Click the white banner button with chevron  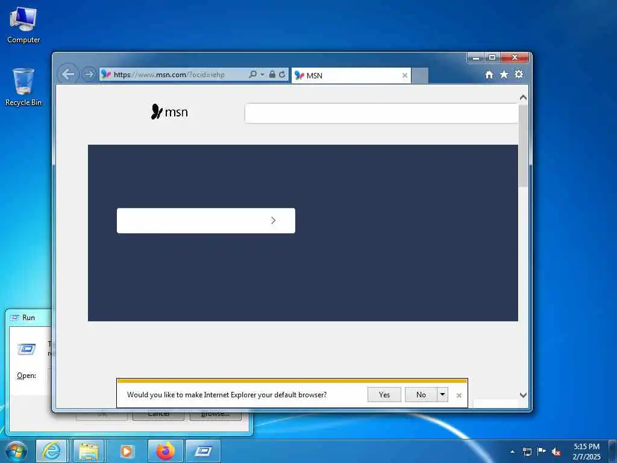[x=206, y=221]
